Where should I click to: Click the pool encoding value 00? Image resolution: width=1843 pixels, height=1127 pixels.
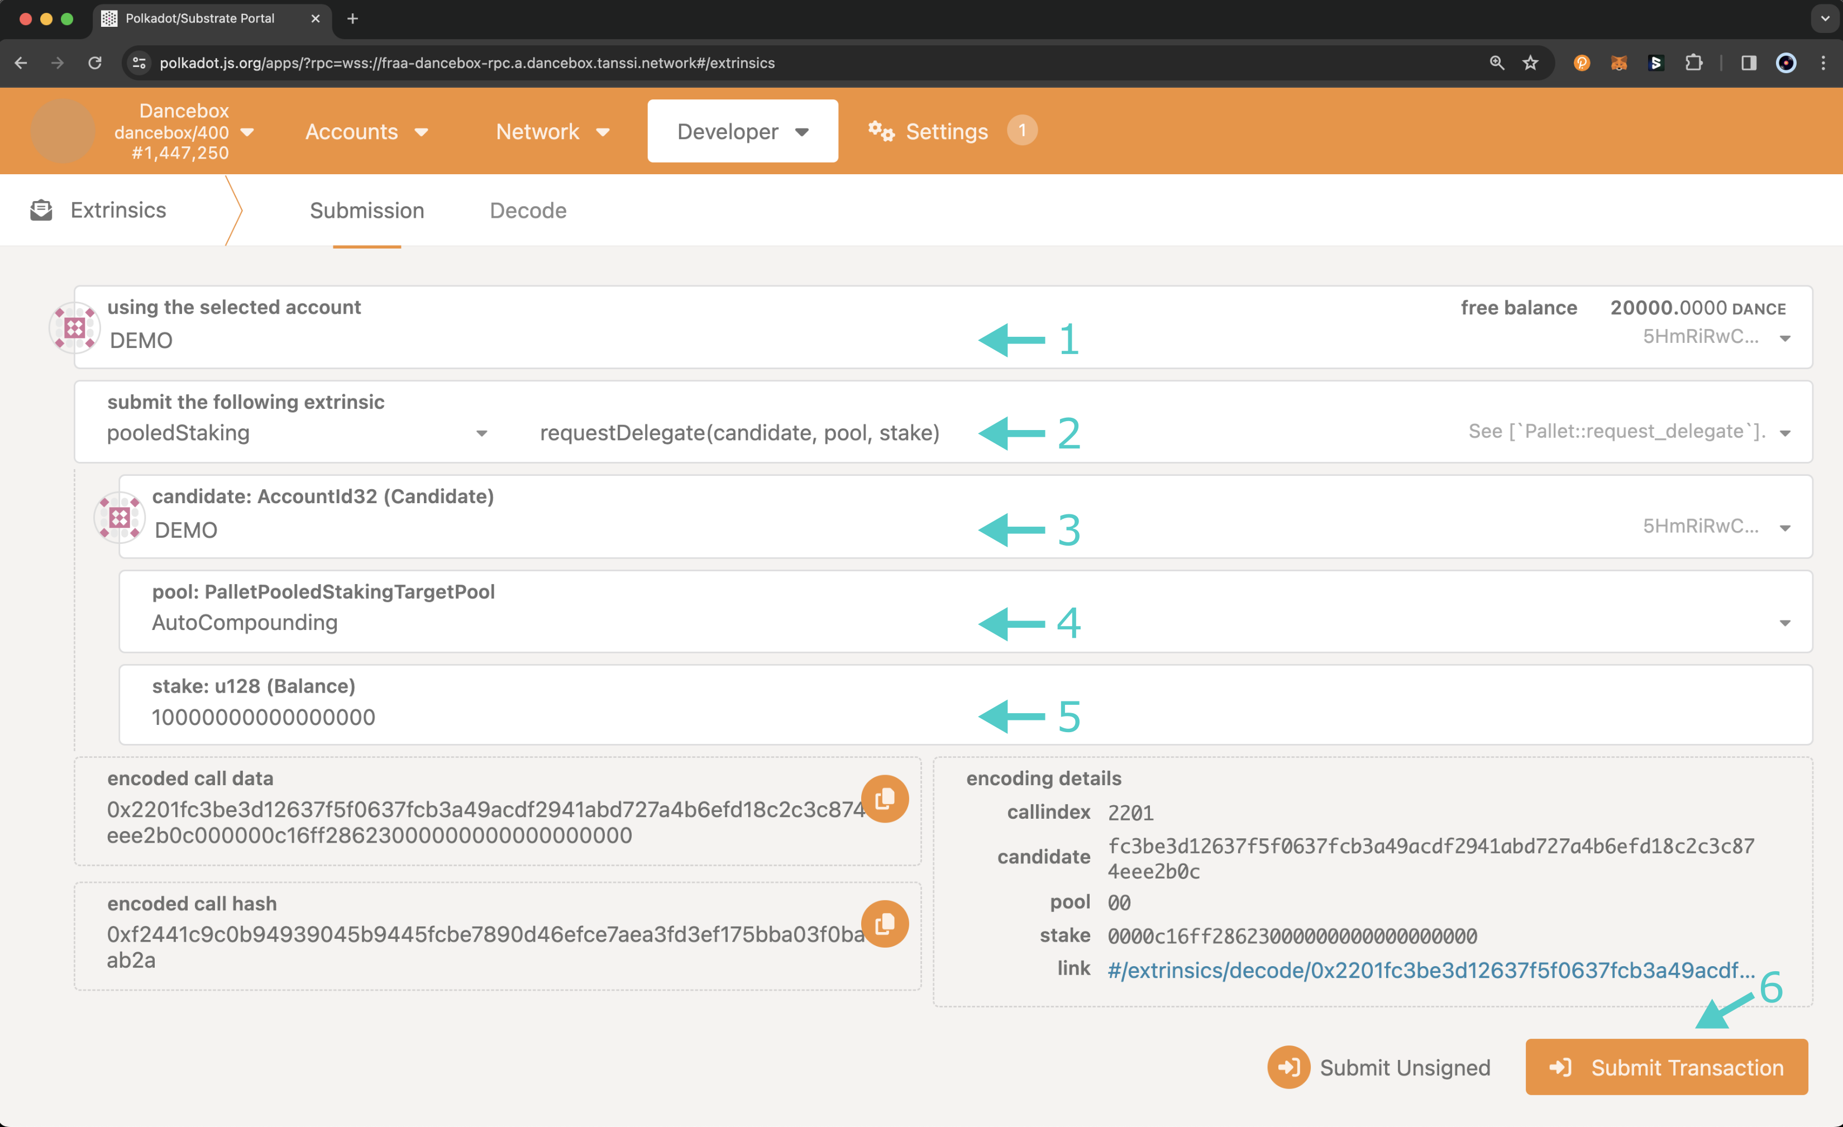pos(1119,902)
